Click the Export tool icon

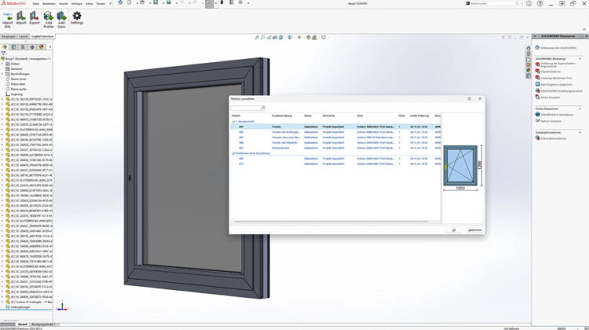35,16
